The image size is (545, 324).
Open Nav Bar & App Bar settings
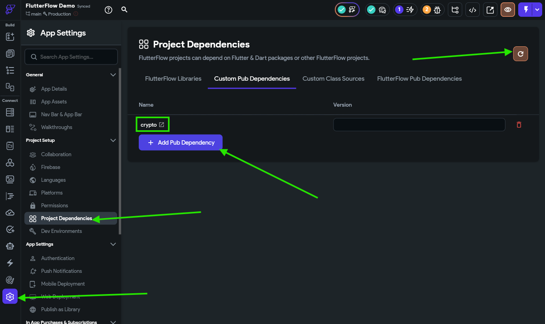72,114
